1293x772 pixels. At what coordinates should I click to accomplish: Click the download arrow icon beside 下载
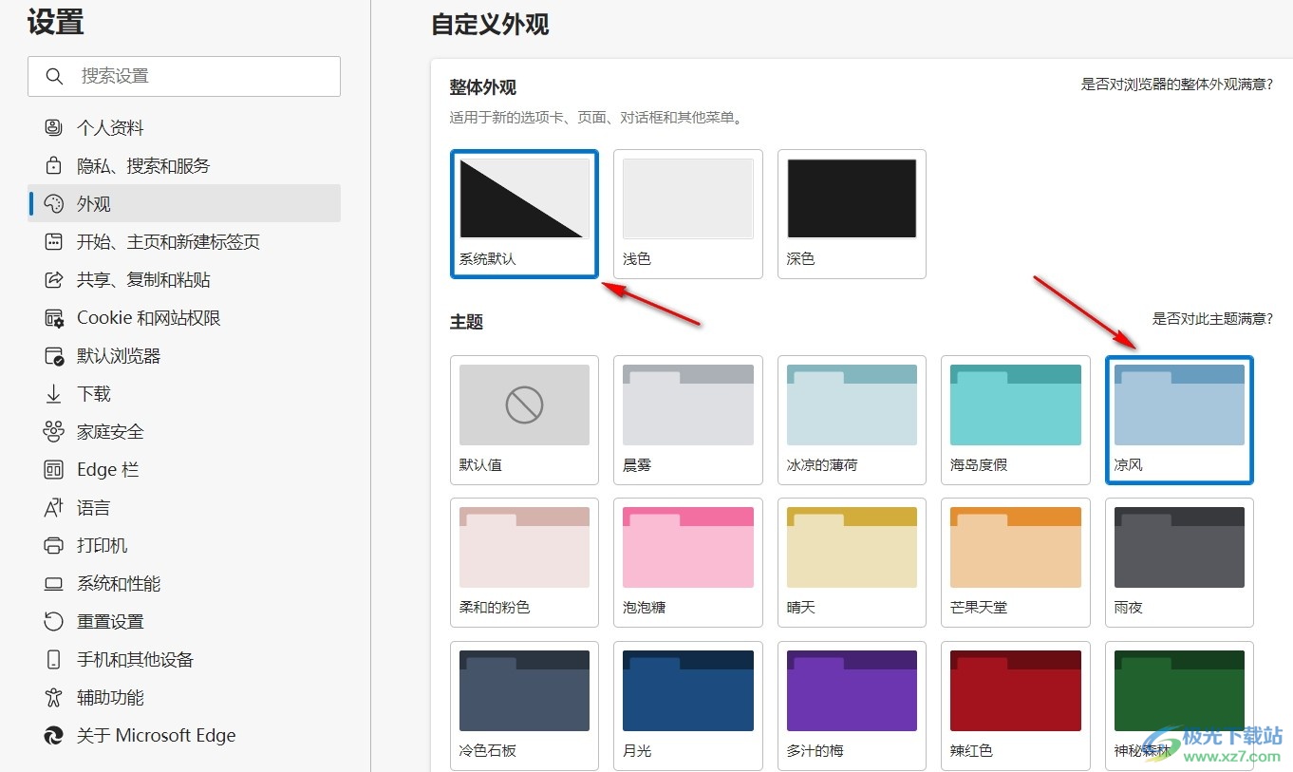(54, 393)
